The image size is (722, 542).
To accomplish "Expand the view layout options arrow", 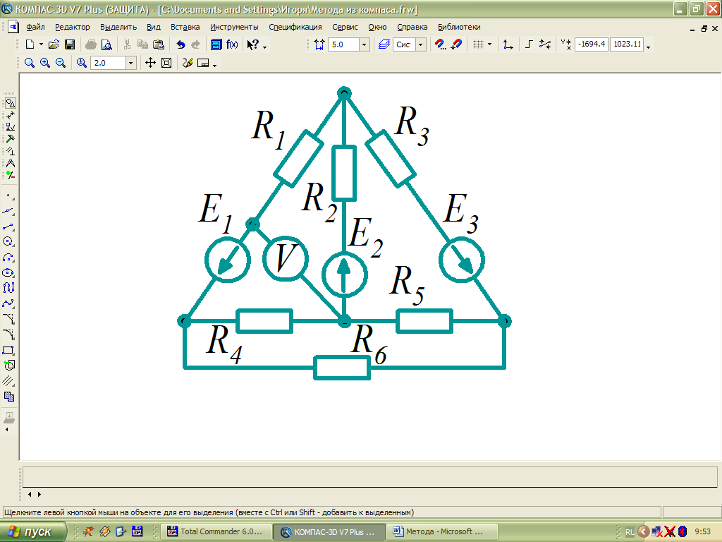I will 214,65.
